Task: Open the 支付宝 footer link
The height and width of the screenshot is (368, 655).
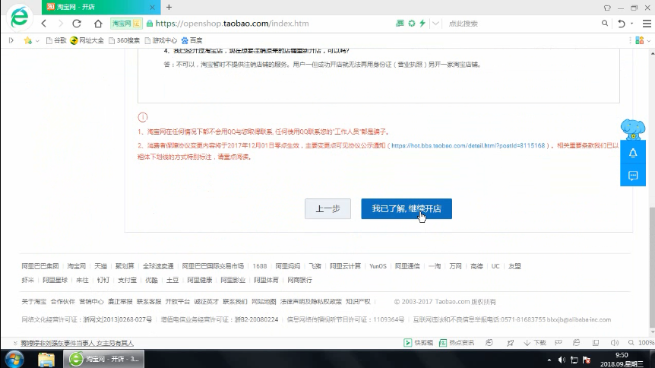Action: (x=127, y=280)
